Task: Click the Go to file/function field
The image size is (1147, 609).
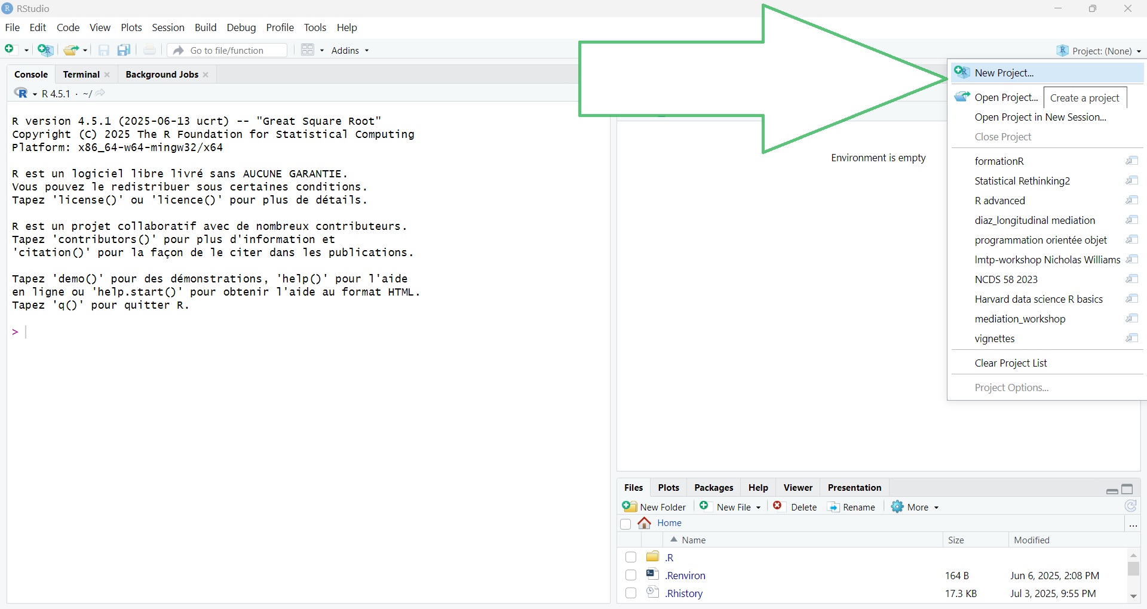Action: (x=228, y=51)
